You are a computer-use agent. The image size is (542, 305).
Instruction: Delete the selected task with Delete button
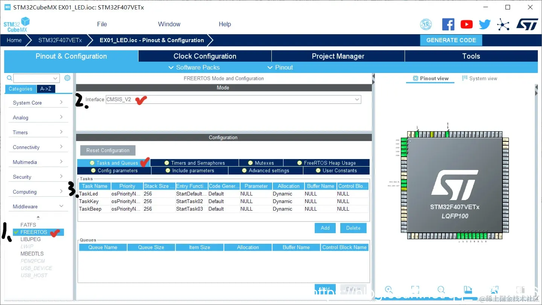point(353,228)
